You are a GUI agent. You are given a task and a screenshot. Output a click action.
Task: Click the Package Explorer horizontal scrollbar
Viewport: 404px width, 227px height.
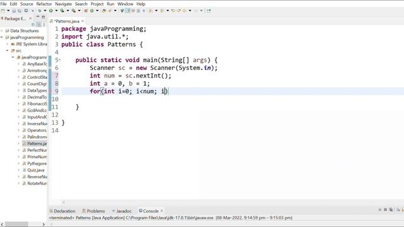click(16, 224)
